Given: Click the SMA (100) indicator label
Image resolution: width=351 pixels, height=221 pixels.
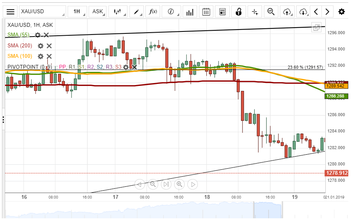Looking at the screenshot, I should pos(20,56).
